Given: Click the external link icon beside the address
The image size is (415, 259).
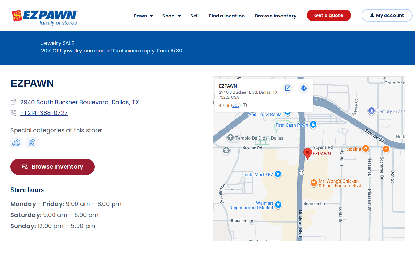Looking at the screenshot, I should [13, 102].
